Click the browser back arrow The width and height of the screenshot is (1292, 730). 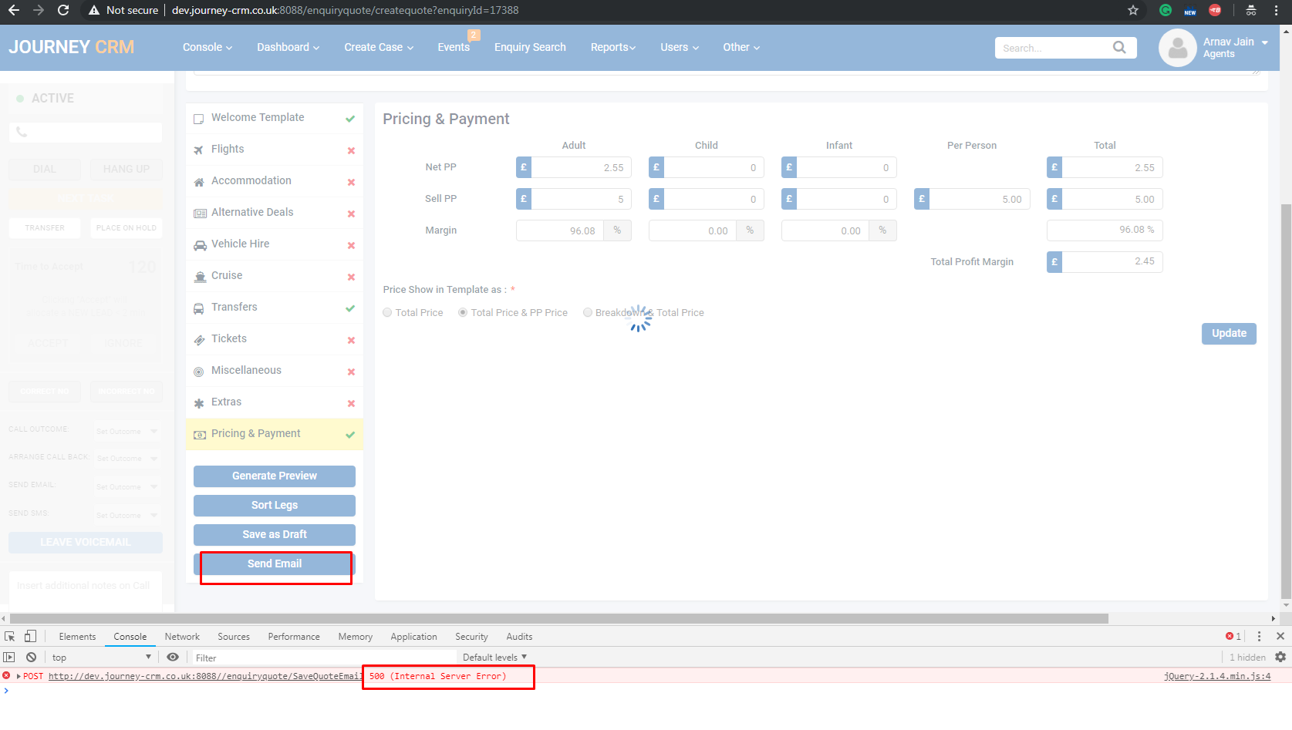click(x=14, y=10)
